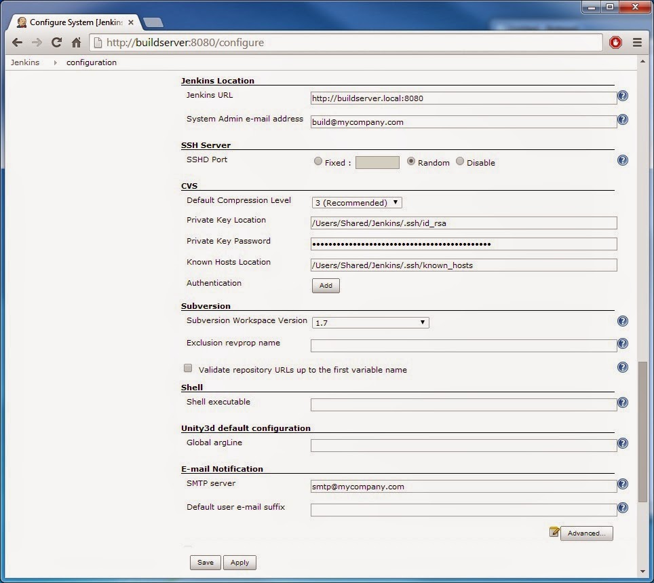
Task: Minimize the browser window
Action: coord(591,7)
